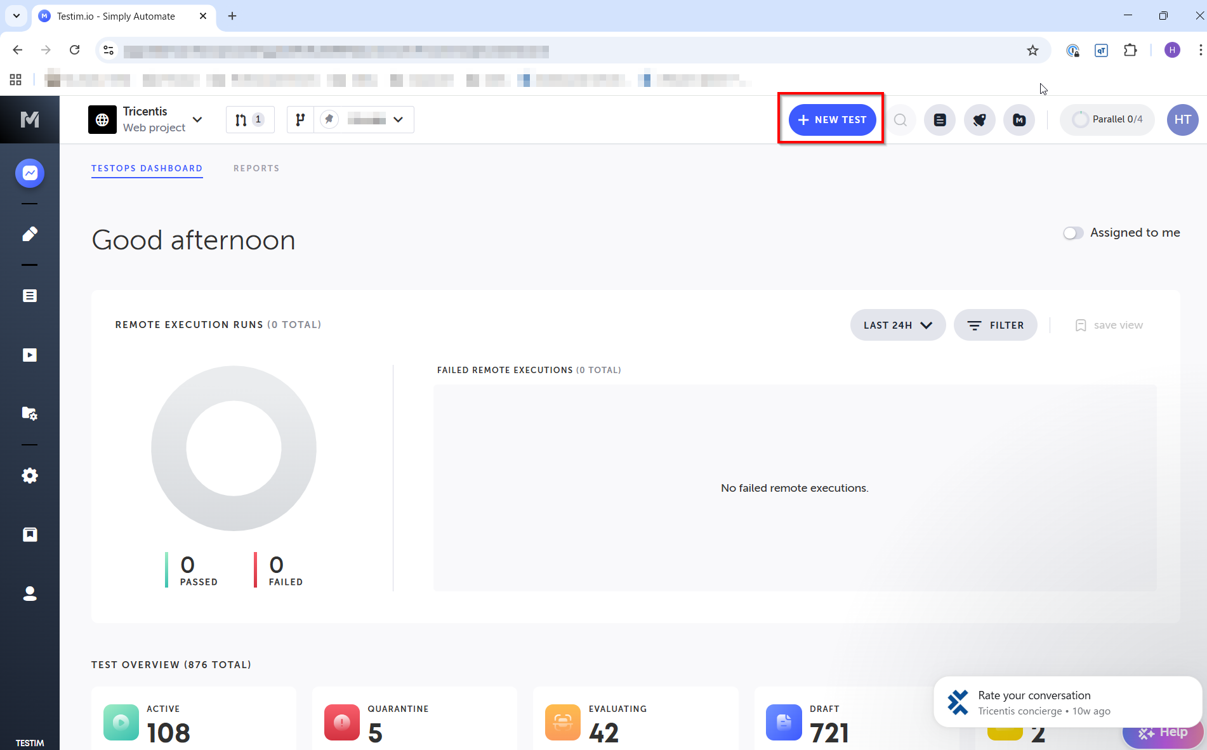Image resolution: width=1207 pixels, height=750 pixels.
Task: Open the bookmarked library panel icon
Action: pyautogui.click(x=30, y=534)
